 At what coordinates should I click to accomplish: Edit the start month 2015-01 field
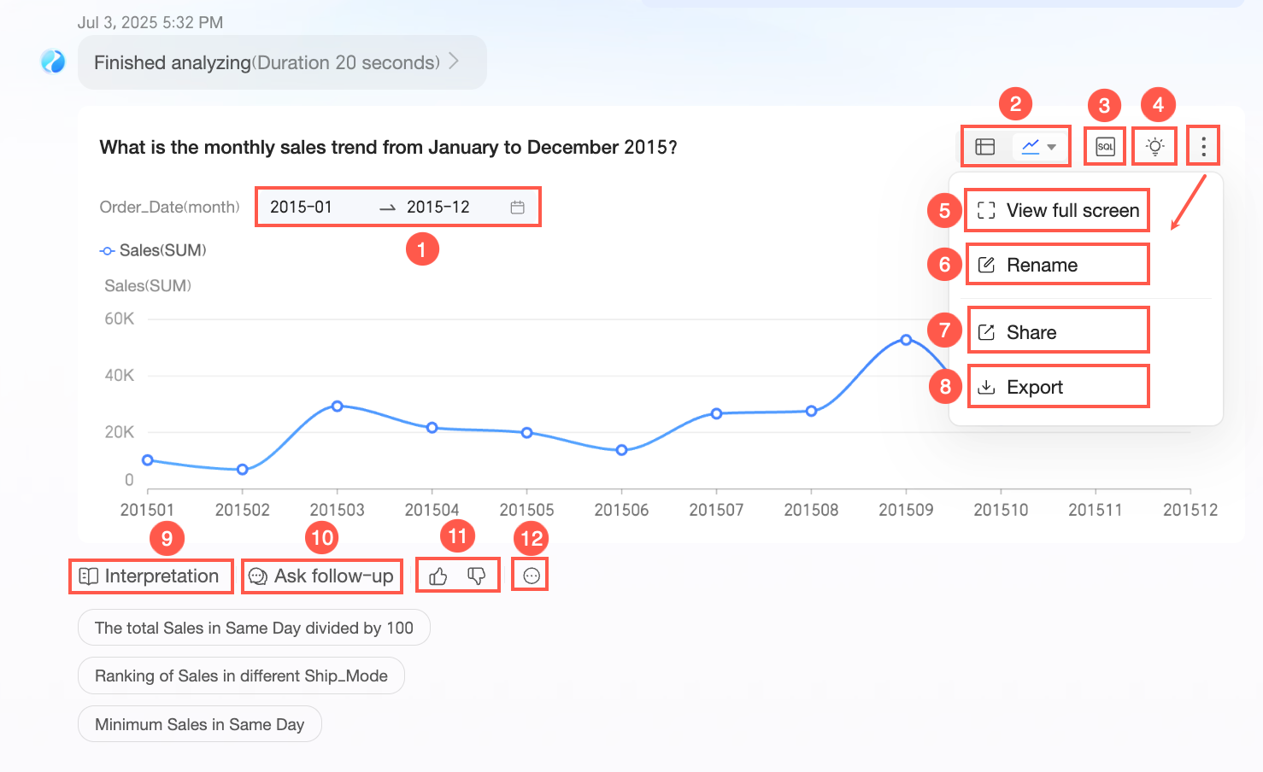(x=302, y=208)
